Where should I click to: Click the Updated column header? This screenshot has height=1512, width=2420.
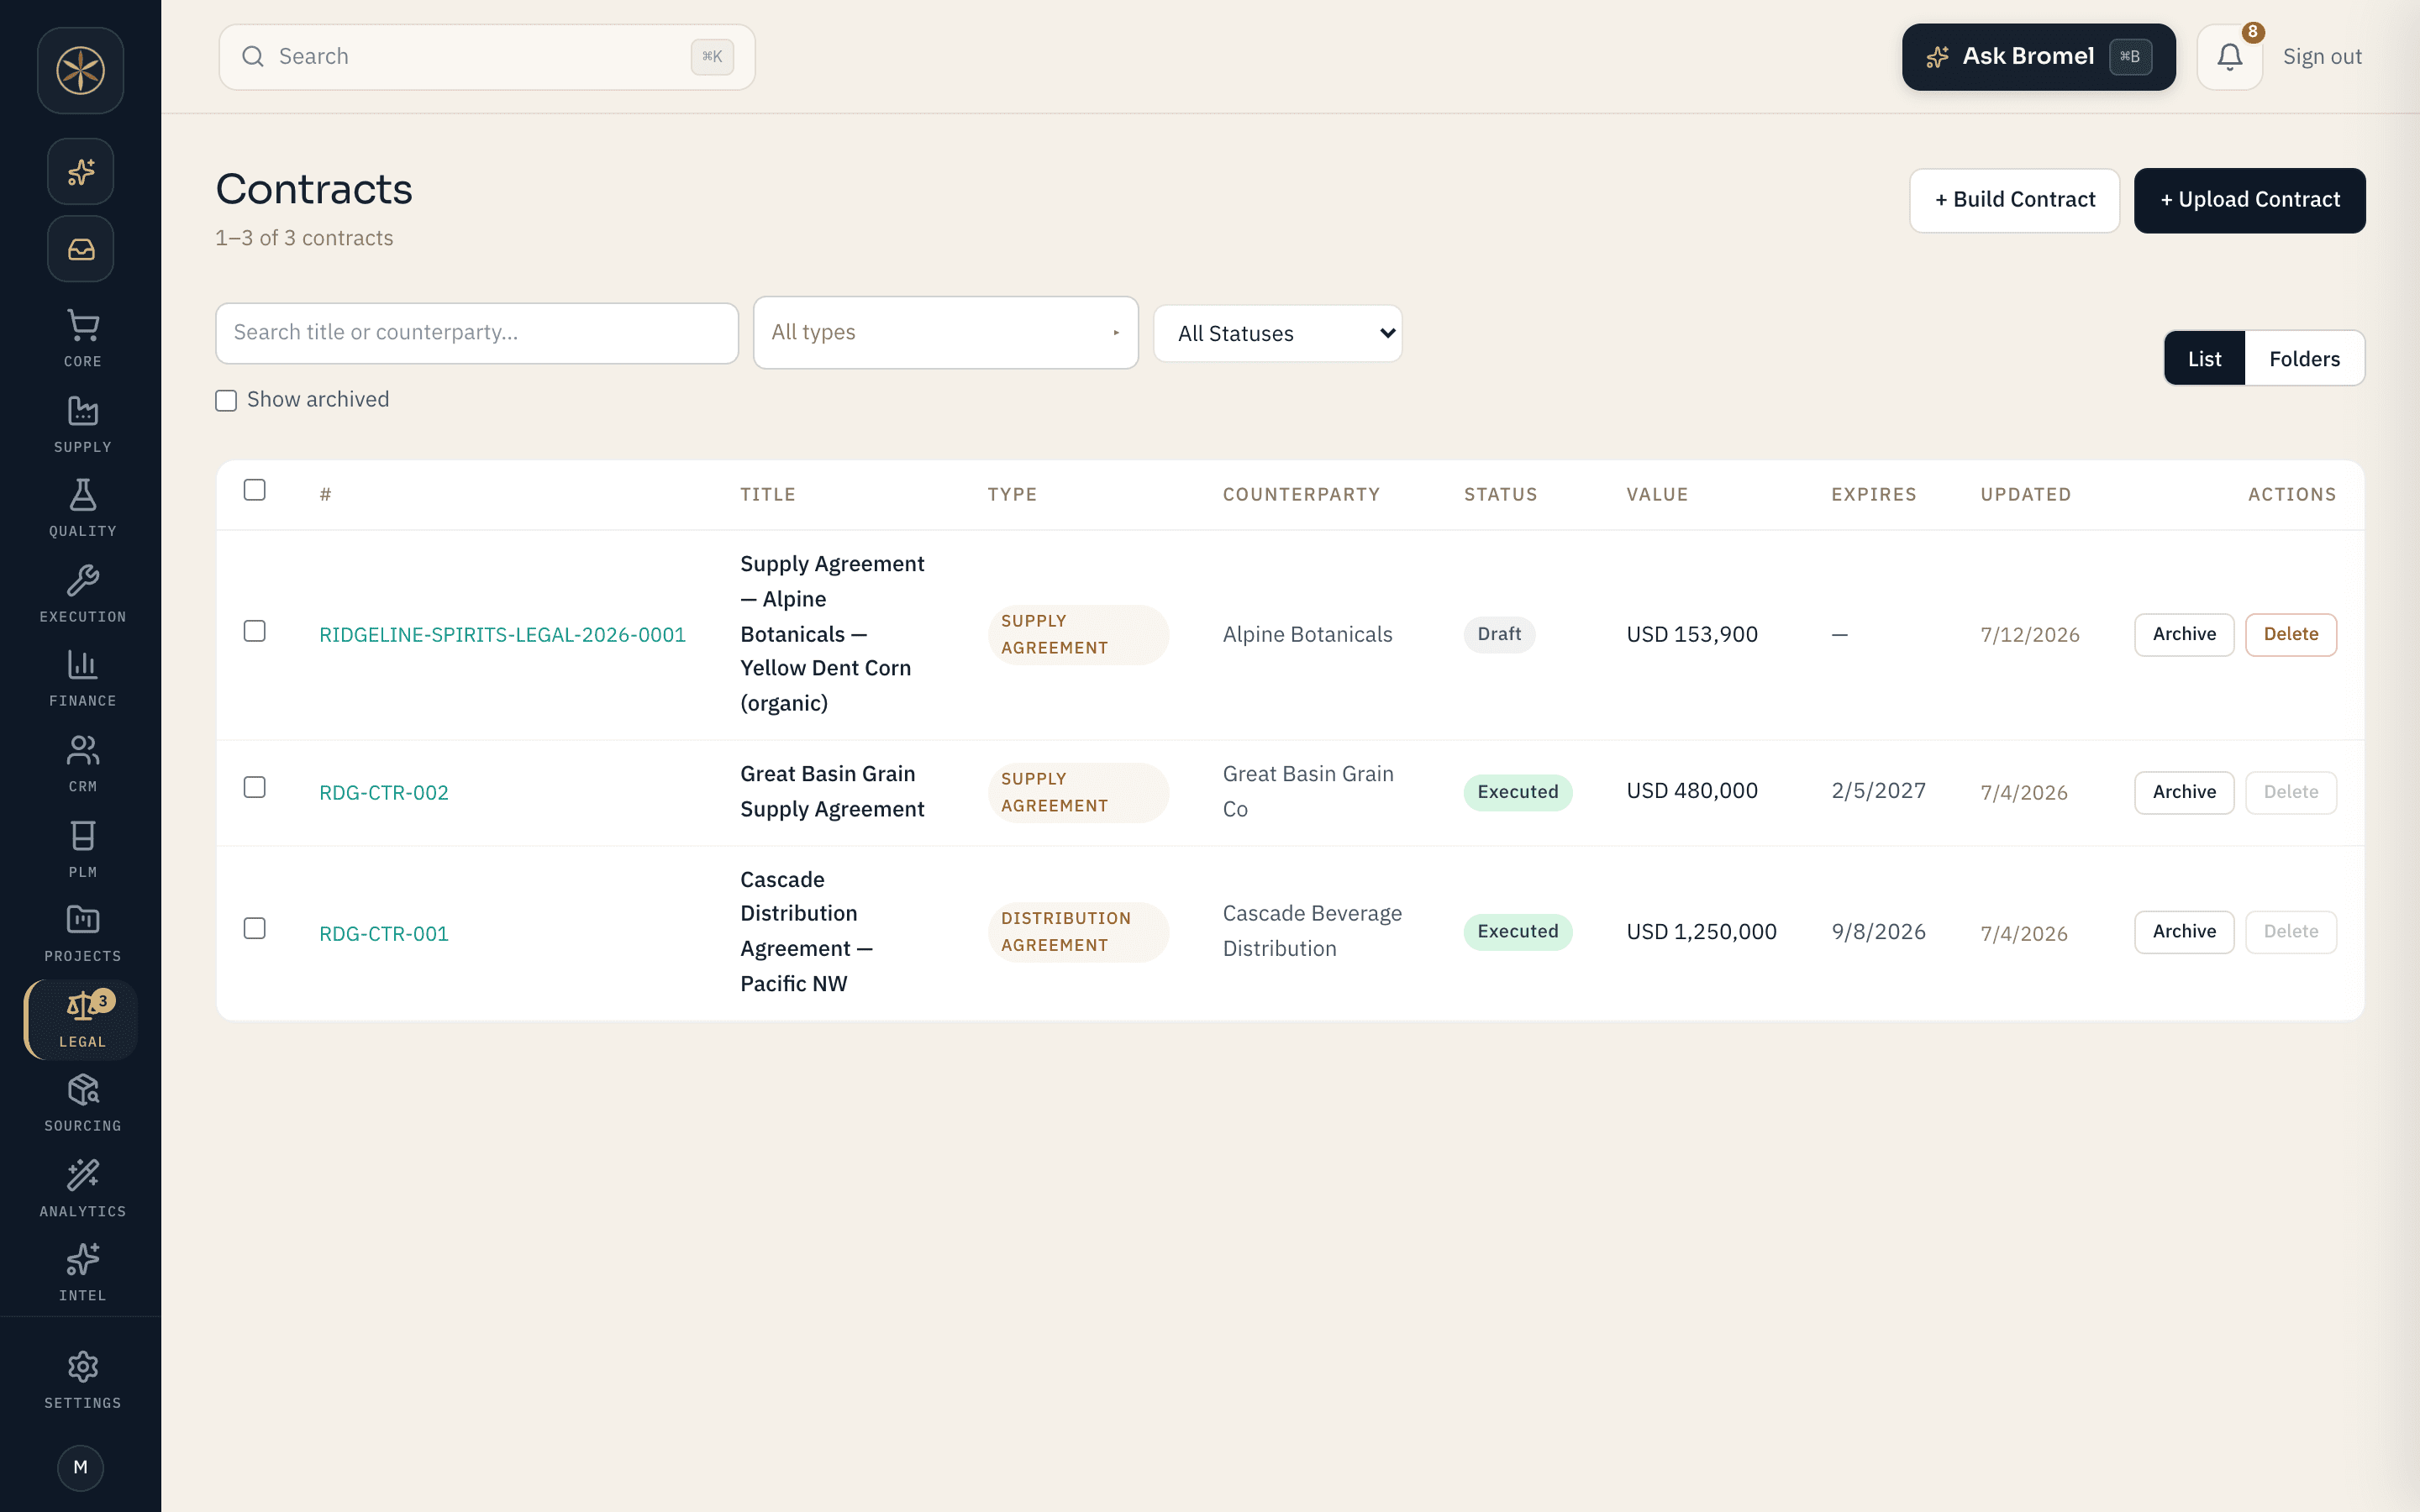2025,495
